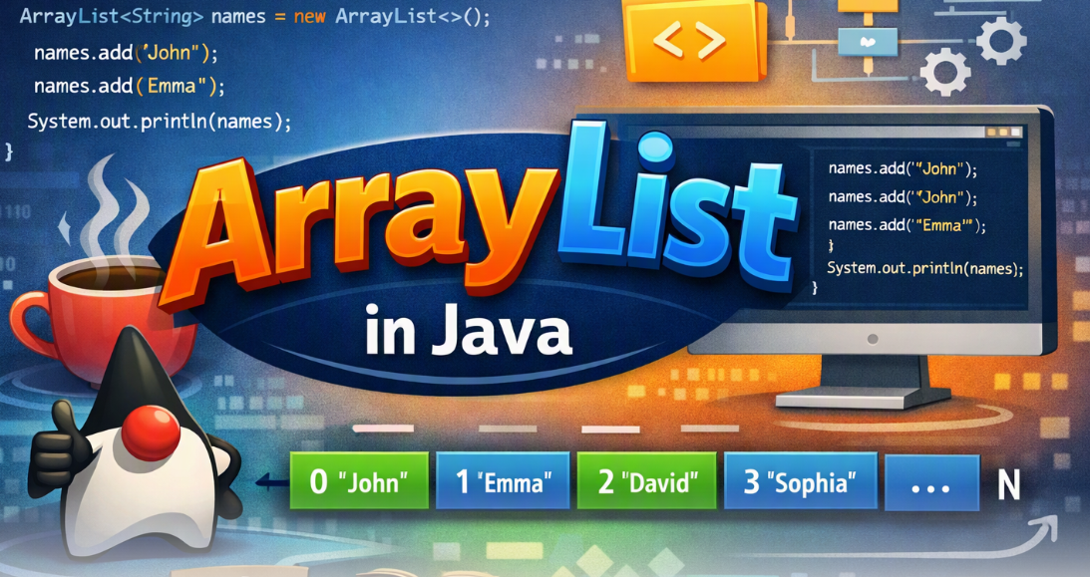Viewport: 1090px width, 577px height.
Task: Select the blue cell 3 "Sophia"
Action: pyautogui.click(x=800, y=481)
